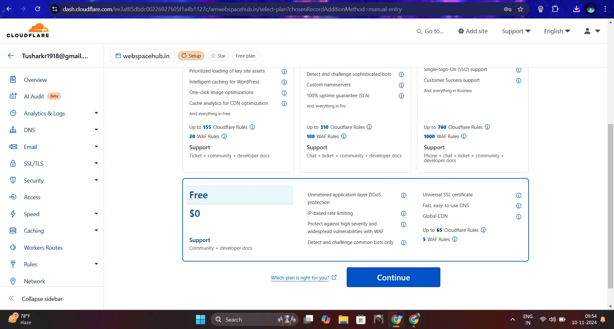This screenshot has width=614, height=329.
Task: Open the Windows Start menu
Action: pyautogui.click(x=201, y=319)
